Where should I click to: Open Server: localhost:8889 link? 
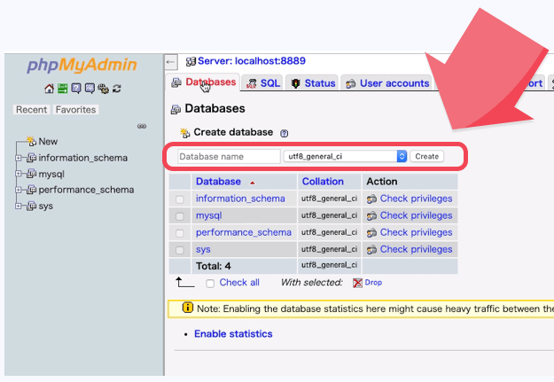pos(252,61)
